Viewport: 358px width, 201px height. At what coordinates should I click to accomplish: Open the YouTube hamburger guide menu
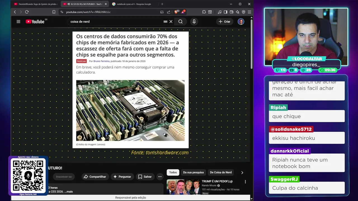[18, 21]
